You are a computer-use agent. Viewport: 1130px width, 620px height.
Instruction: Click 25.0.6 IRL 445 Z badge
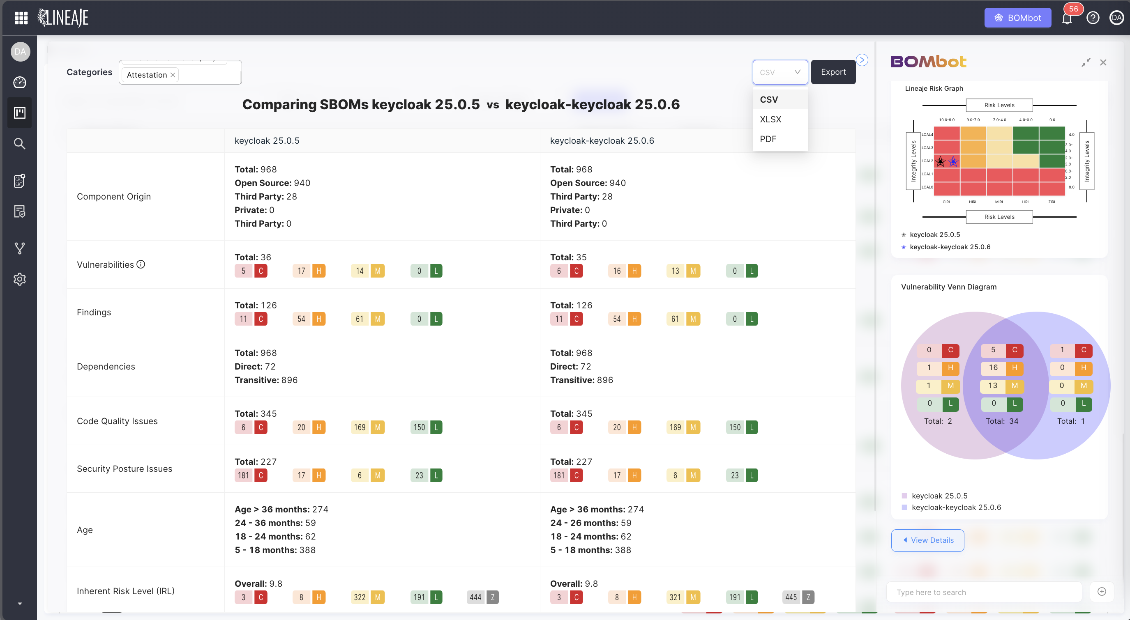pos(798,597)
